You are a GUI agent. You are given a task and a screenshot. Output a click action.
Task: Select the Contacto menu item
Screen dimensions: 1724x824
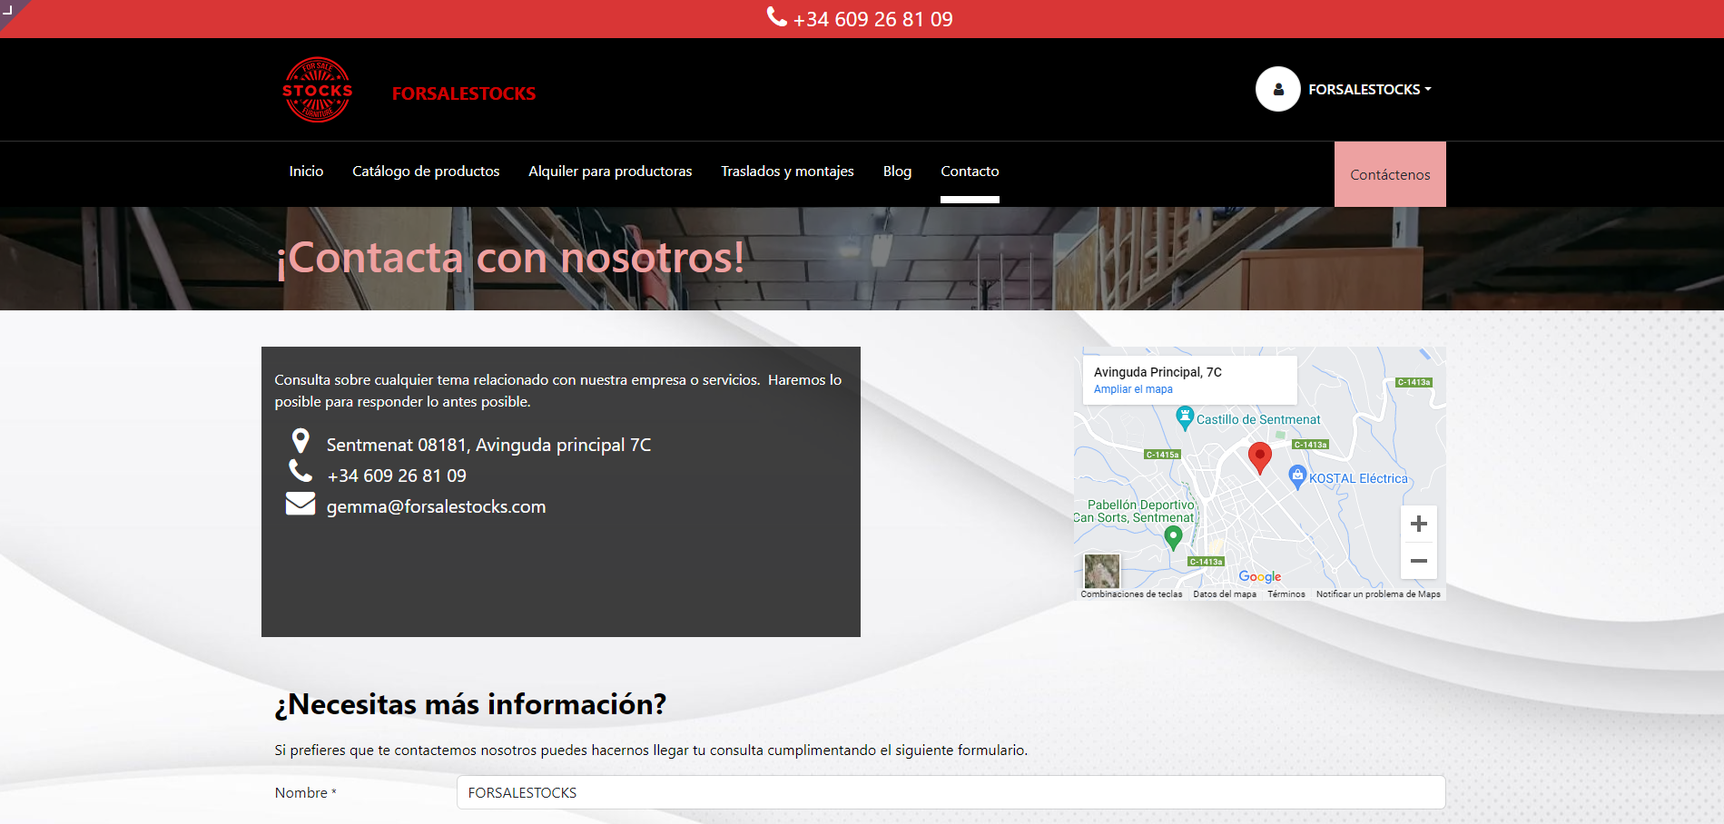click(970, 171)
